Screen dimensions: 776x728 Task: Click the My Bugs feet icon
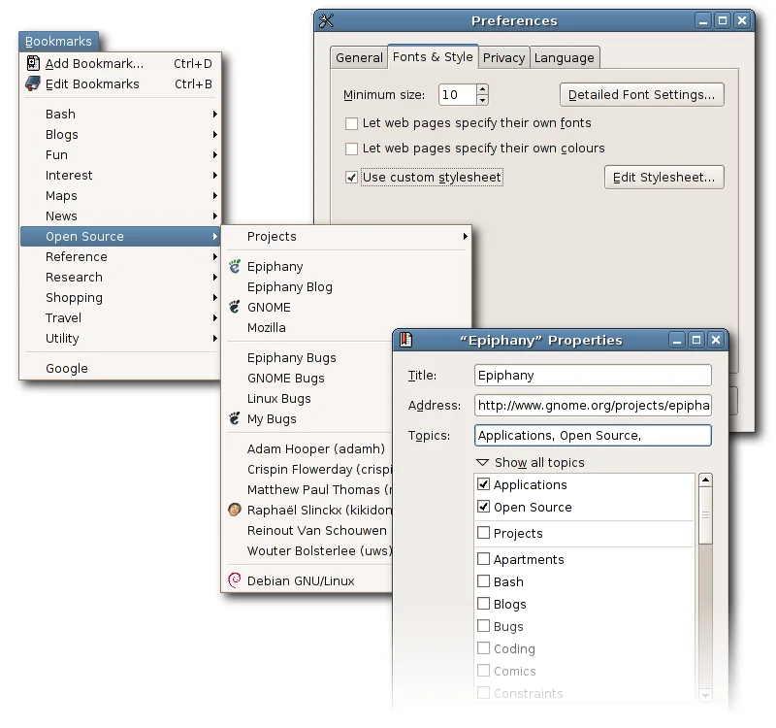(233, 419)
